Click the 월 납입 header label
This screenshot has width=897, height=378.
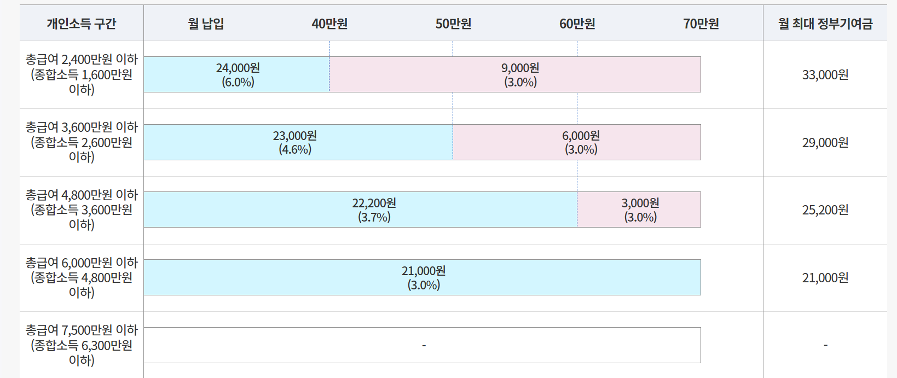click(x=206, y=24)
